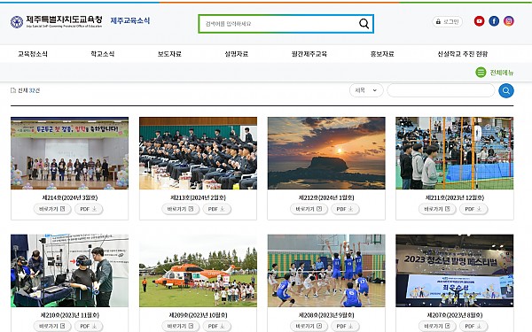Expand the 제목 search type dropdown
The height and width of the screenshot is (332, 532).
(x=366, y=90)
